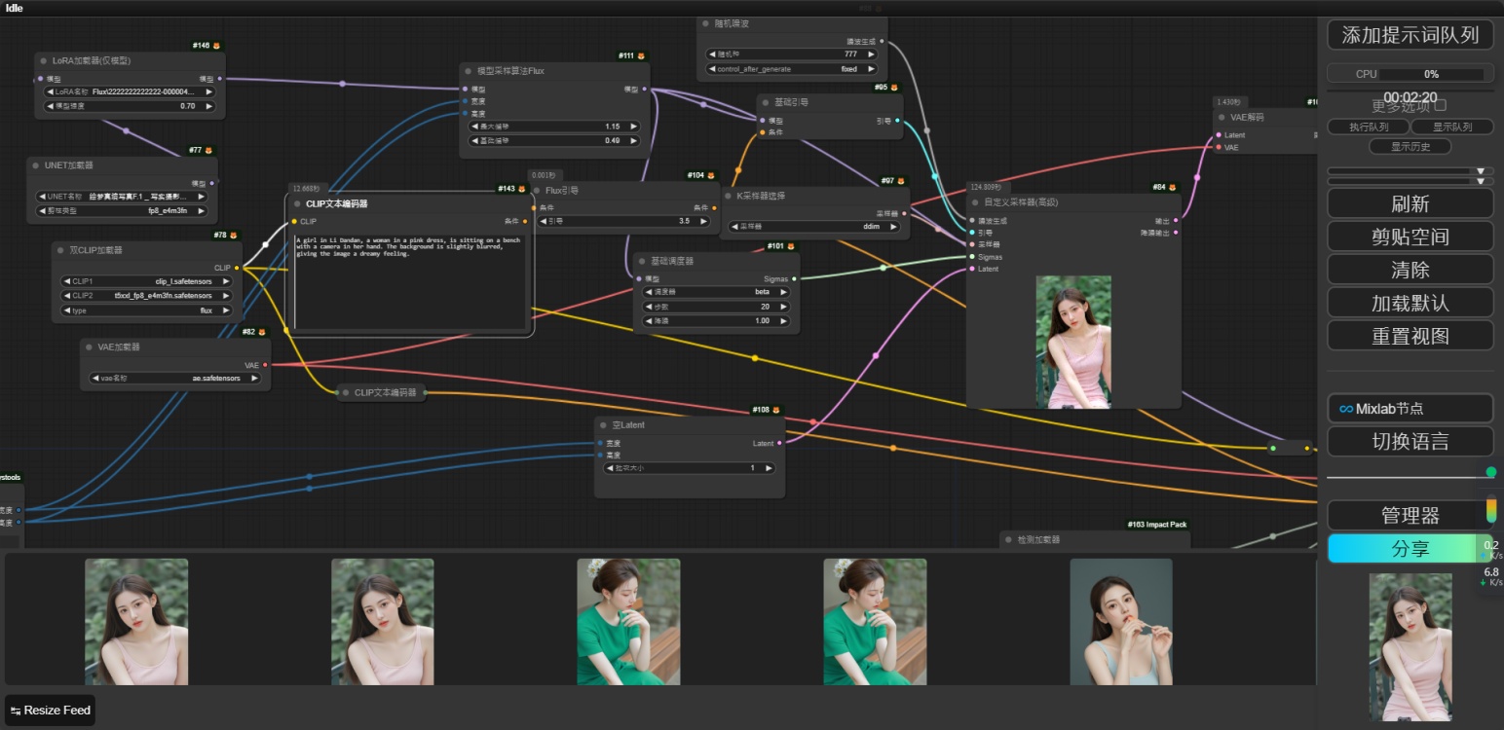This screenshot has height=730, width=1504.
Task: Click the fox badge on node #111
Action: tap(641, 56)
